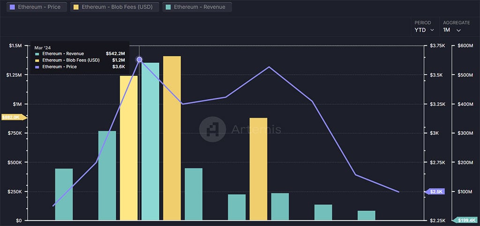Click the $1.5M left axis label
The height and width of the screenshot is (226, 480).
point(15,46)
